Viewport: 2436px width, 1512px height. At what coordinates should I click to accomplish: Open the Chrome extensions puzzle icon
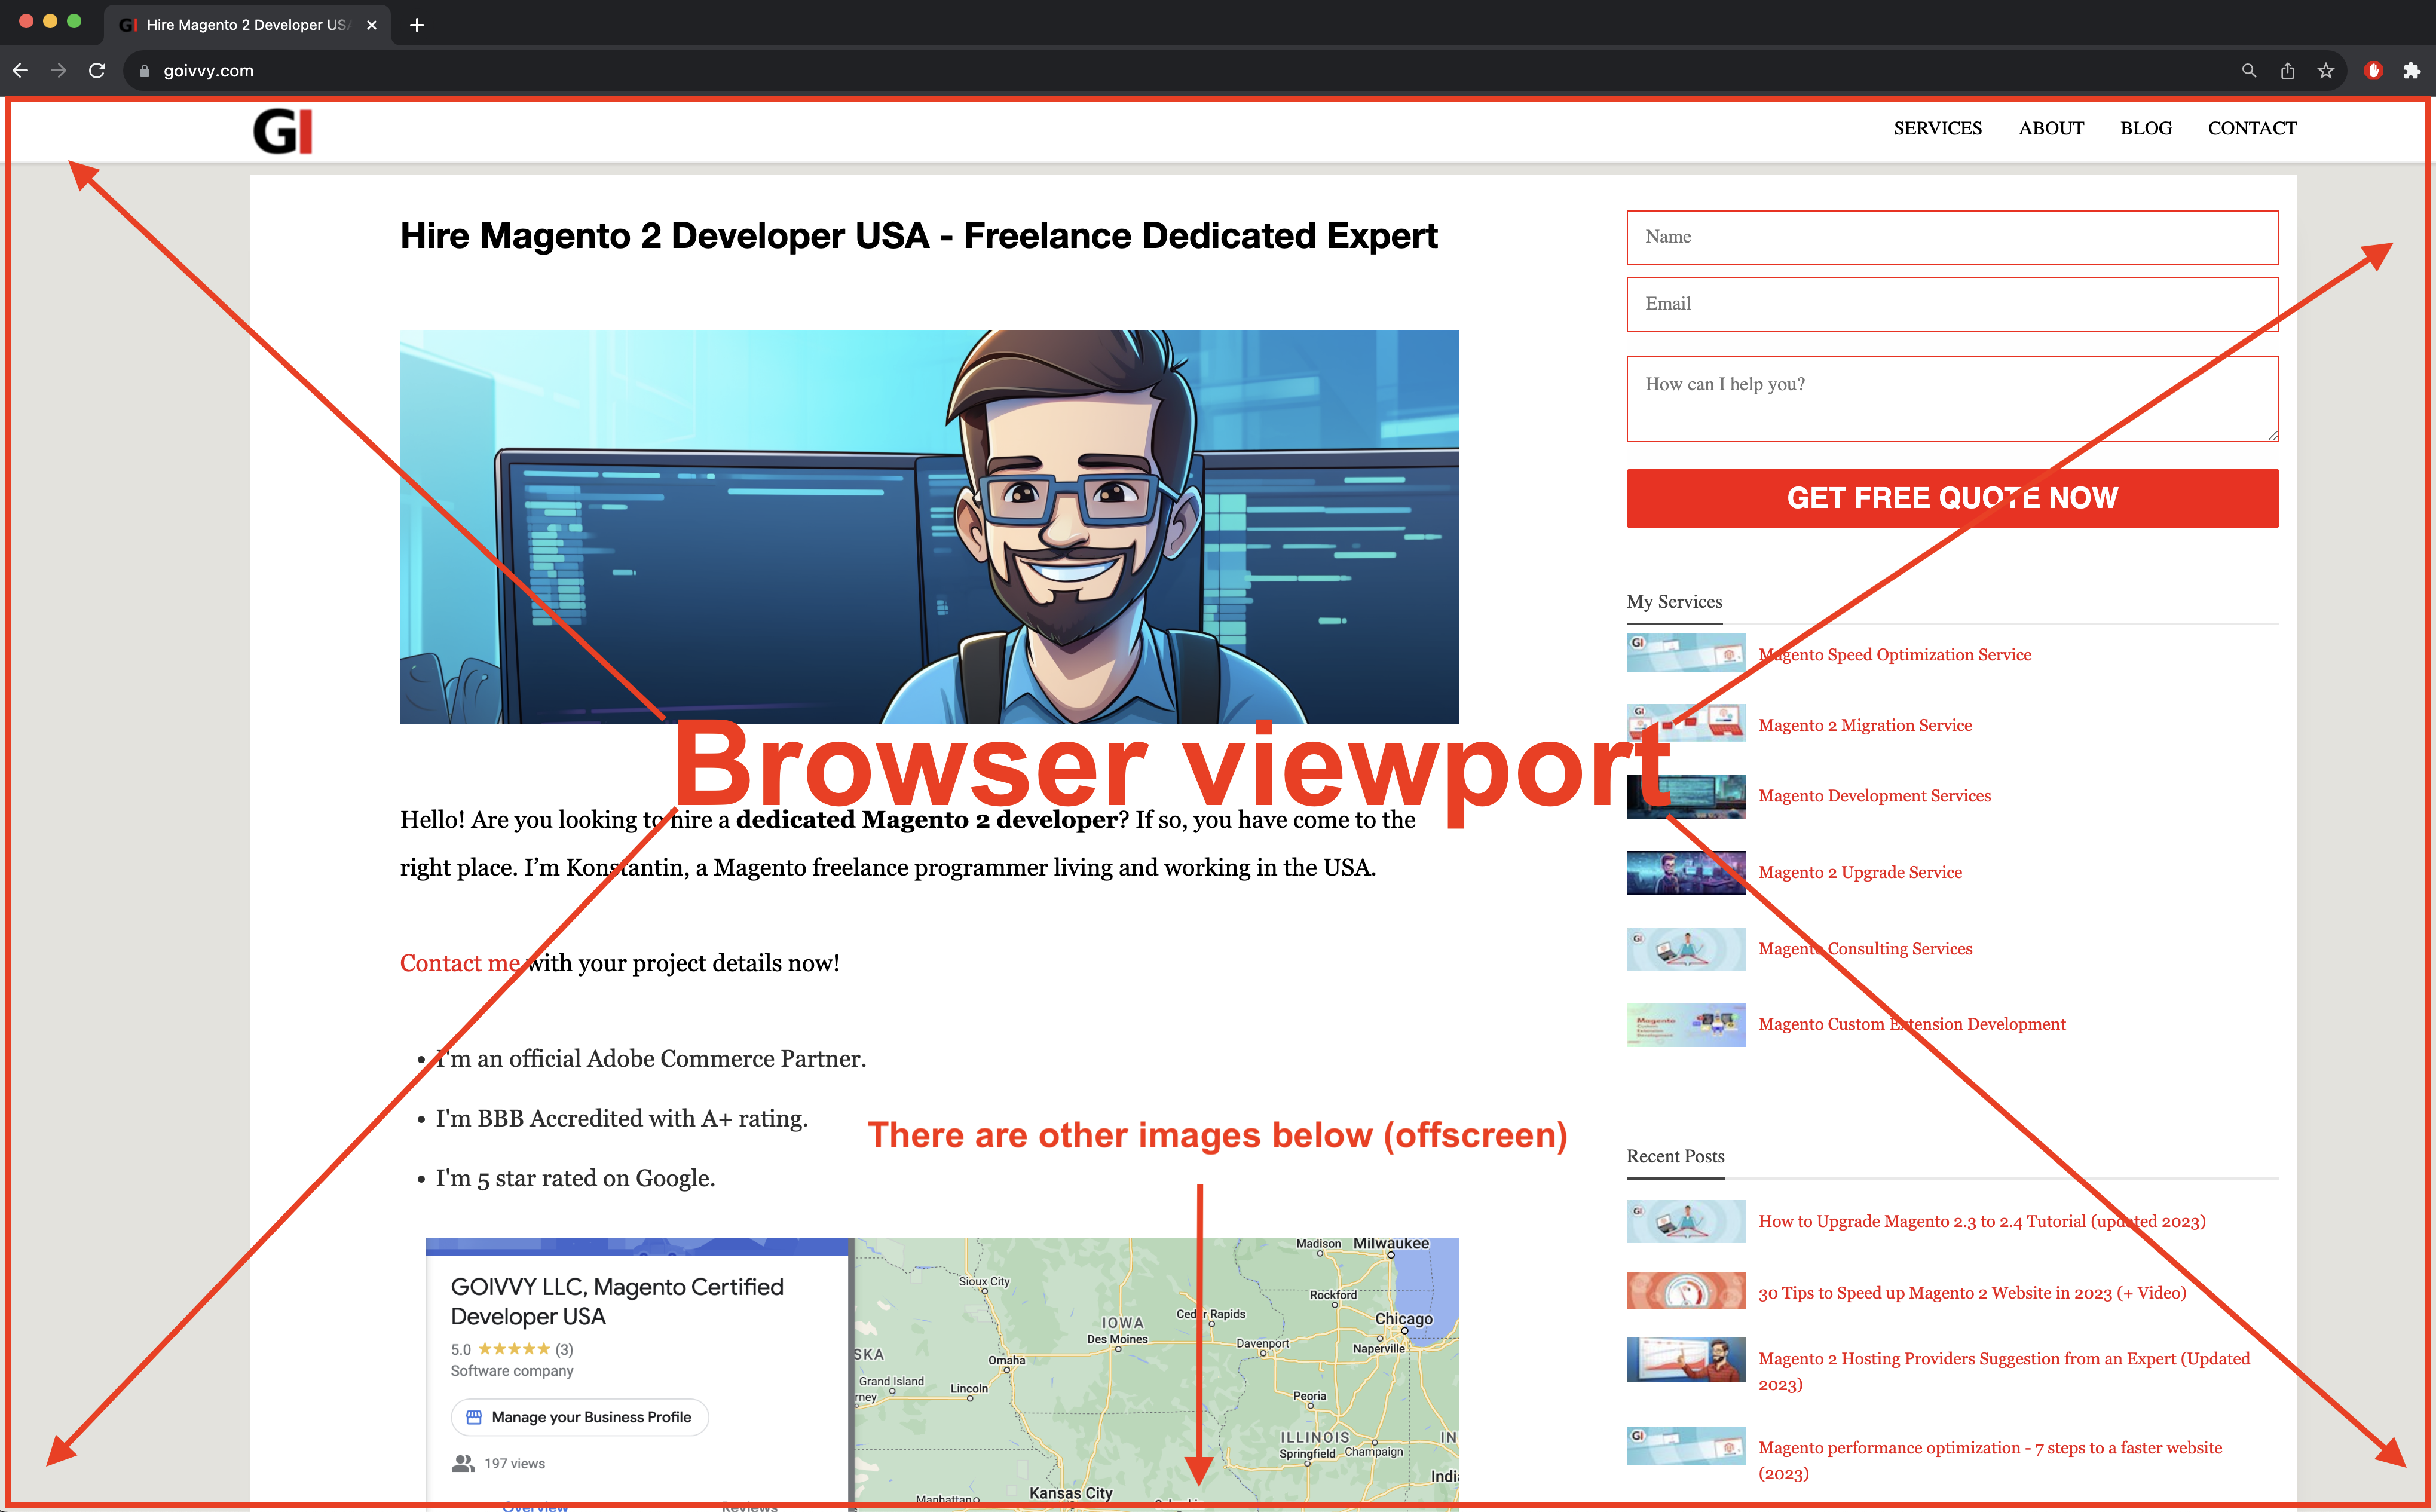[x=2412, y=70]
